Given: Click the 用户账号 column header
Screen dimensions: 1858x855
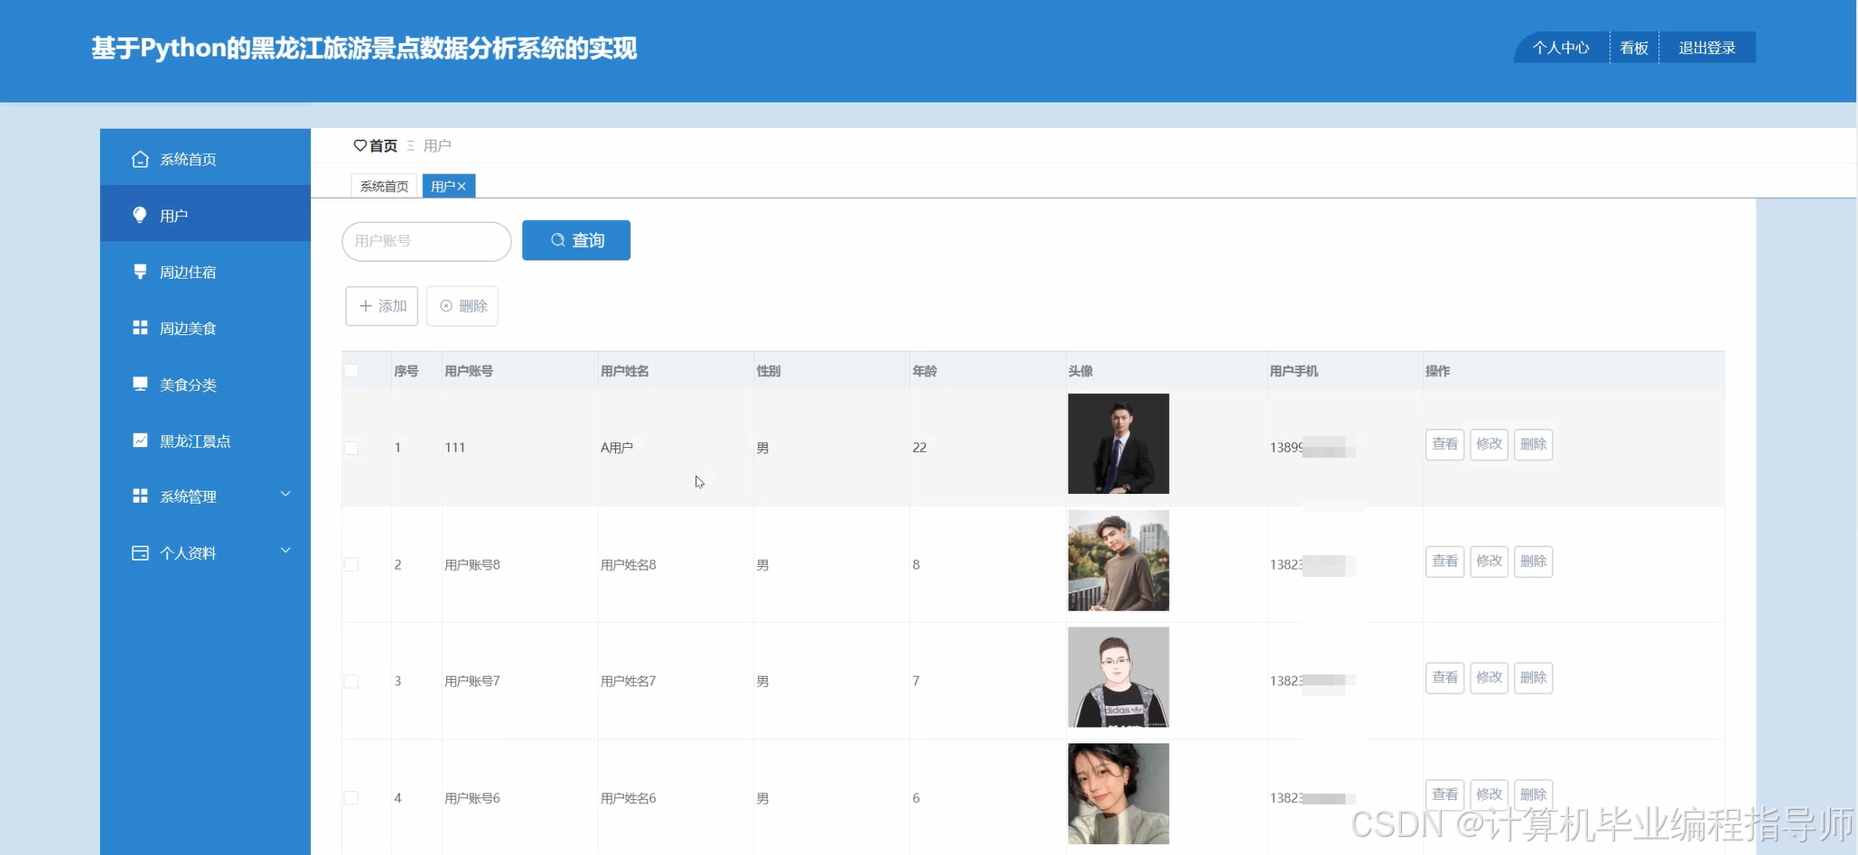Looking at the screenshot, I should pos(469,371).
